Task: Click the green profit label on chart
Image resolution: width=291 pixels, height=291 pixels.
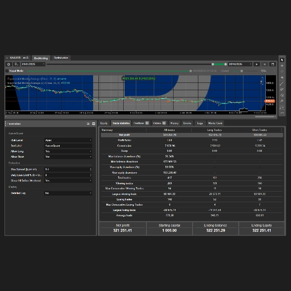Action: coord(139,79)
